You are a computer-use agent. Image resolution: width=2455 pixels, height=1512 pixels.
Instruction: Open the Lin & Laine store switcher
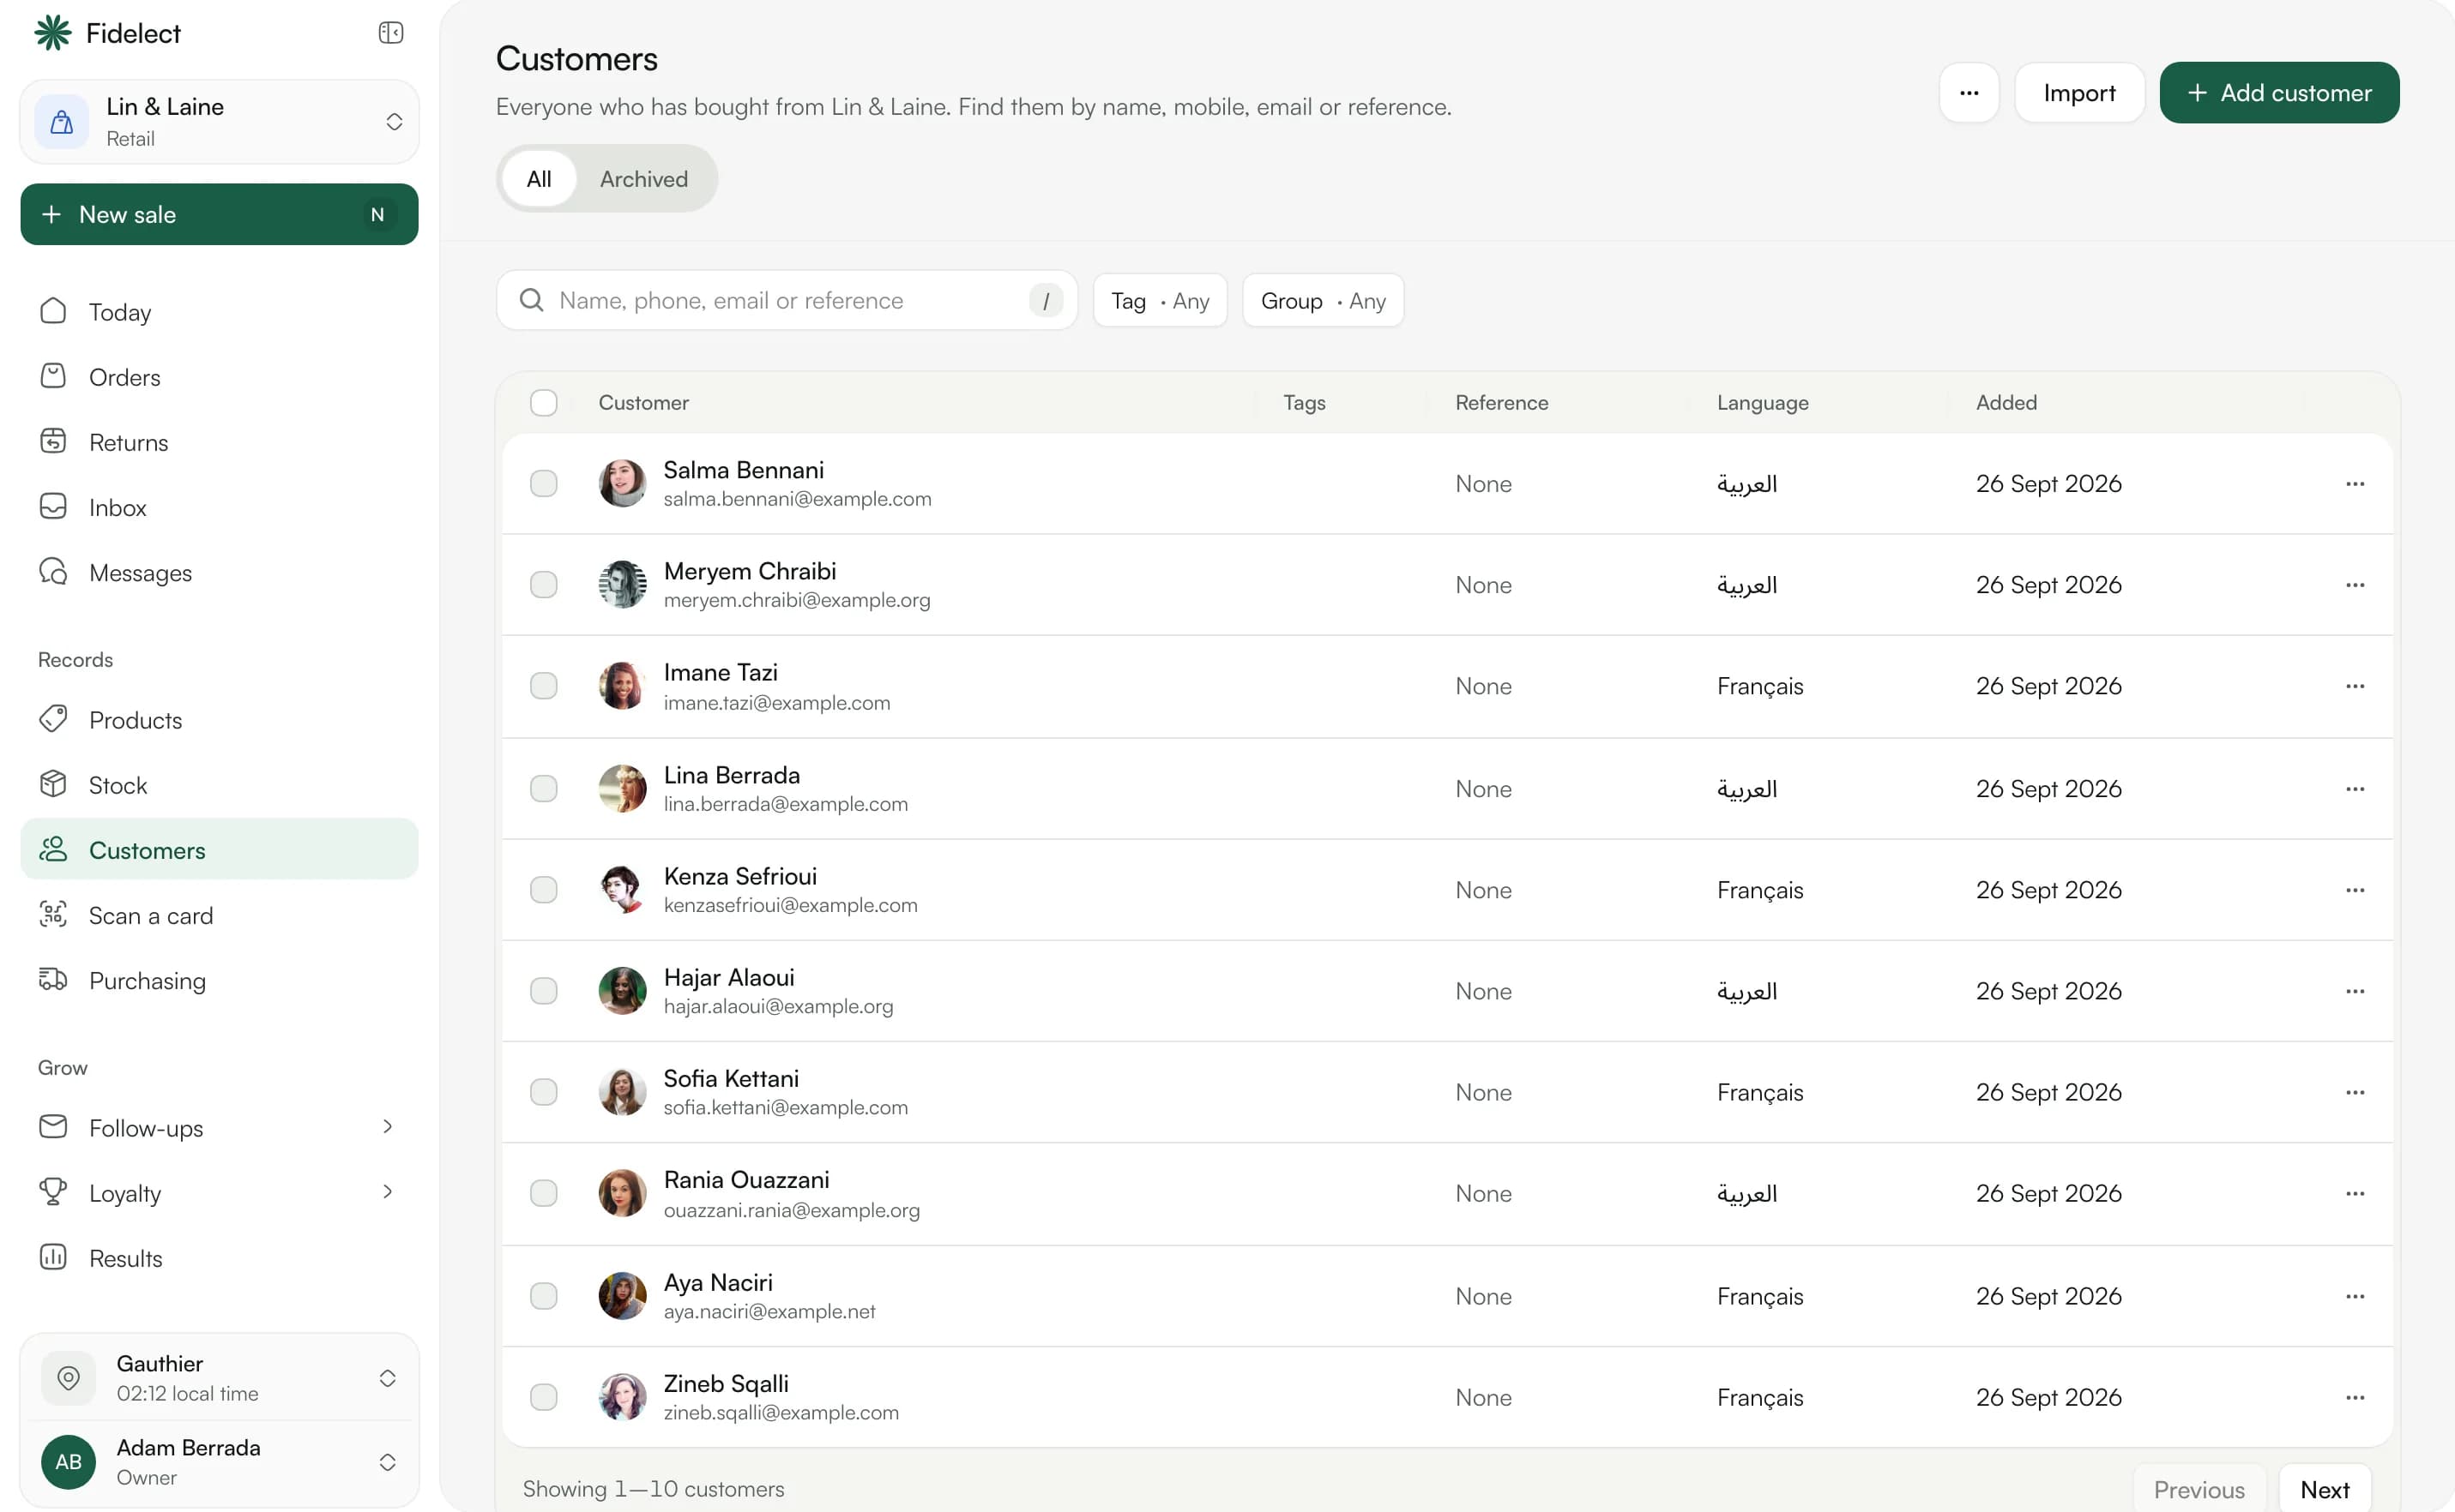pos(220,122)
